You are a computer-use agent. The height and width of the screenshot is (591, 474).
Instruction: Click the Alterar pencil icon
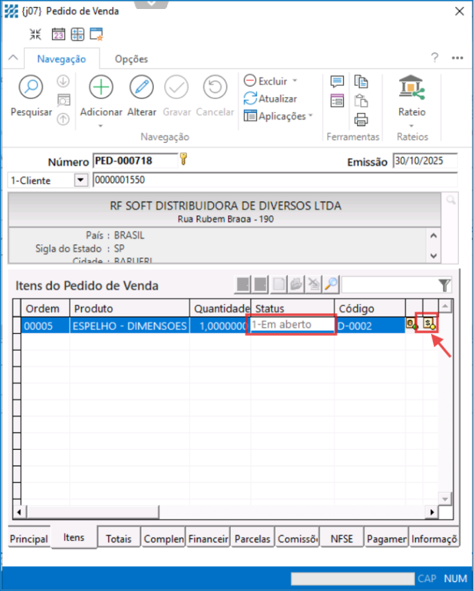[x=141, y=87]
